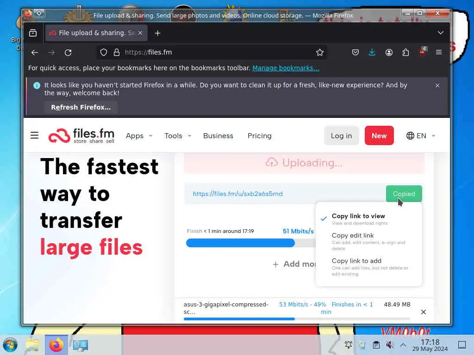The height and width of the screenshot is (355, 474).
Task: Bookmark this page with the star
Action: coord(319,52)
